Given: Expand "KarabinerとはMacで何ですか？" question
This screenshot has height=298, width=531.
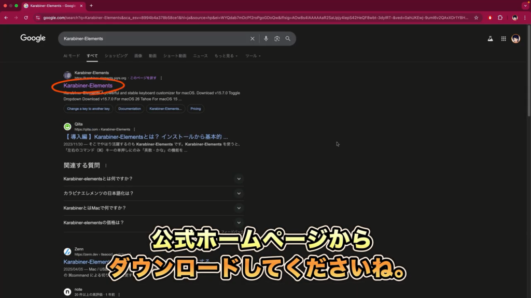Looking at the screenshot, I should click(x=239, y=207).
